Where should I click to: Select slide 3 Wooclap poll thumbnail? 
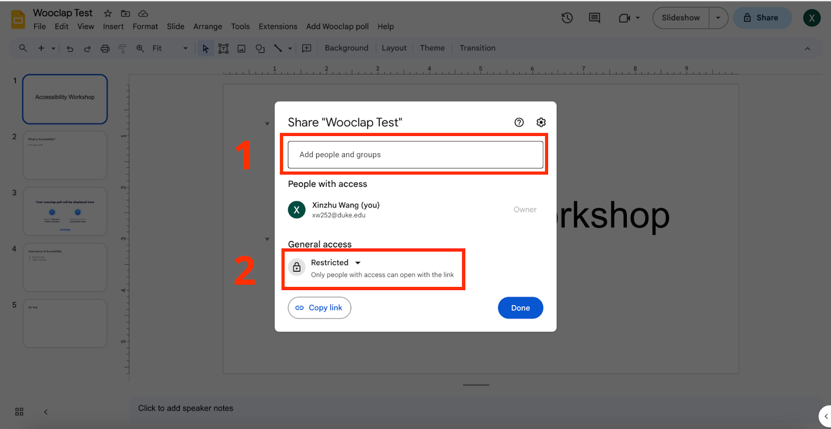click(x=65, y=211)
